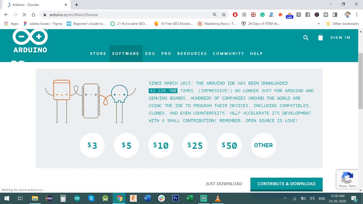
Task: Open the STORE menu item
Action: 98,54
